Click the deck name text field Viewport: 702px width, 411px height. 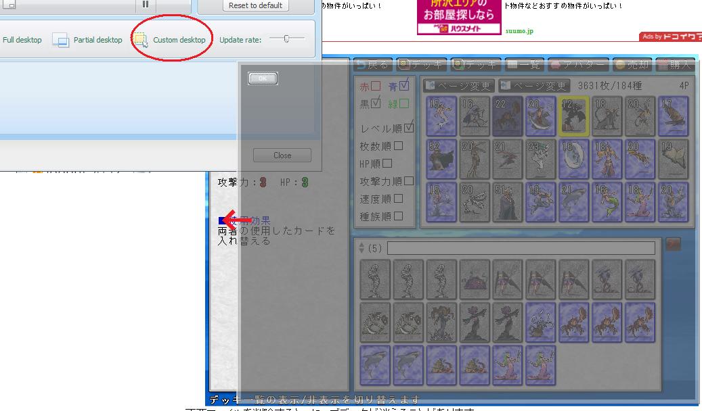(521, 248)
